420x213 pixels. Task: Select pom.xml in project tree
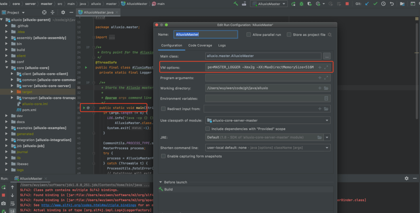click(x=29, y=110)
